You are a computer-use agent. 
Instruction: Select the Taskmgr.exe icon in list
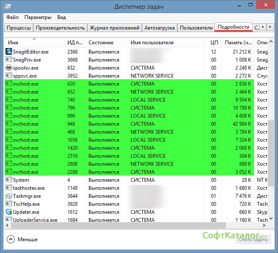coord(9,196)
